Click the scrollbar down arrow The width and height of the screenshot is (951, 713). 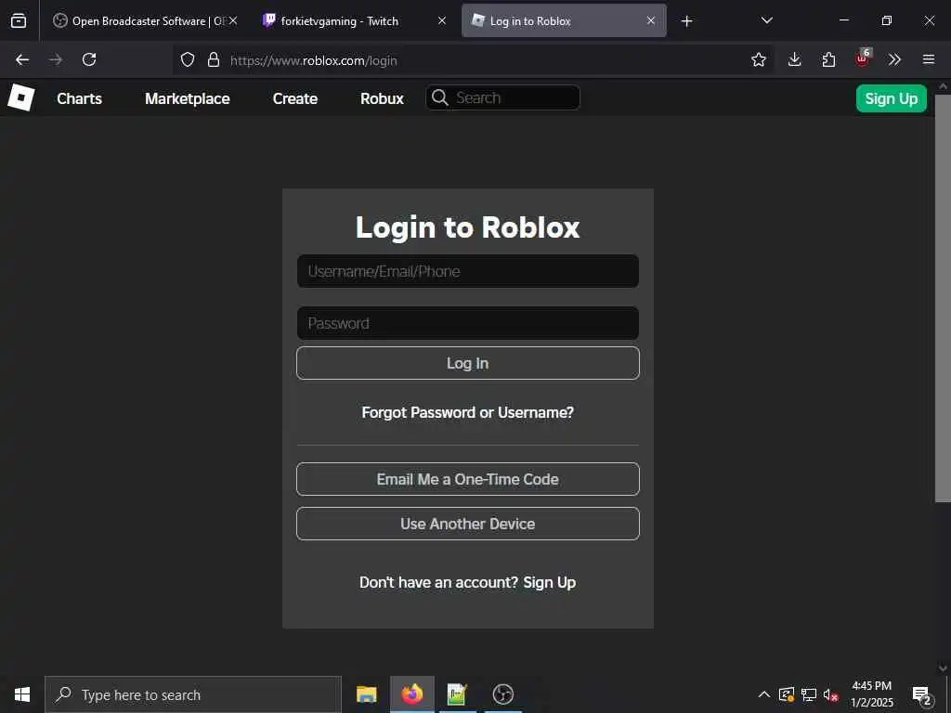(943, 668)
